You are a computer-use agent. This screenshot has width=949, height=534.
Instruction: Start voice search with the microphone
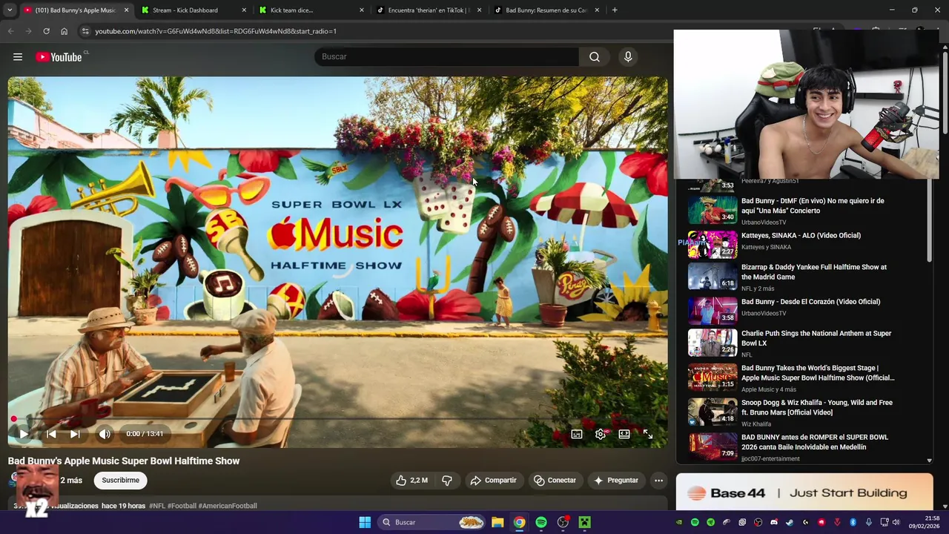628,56
